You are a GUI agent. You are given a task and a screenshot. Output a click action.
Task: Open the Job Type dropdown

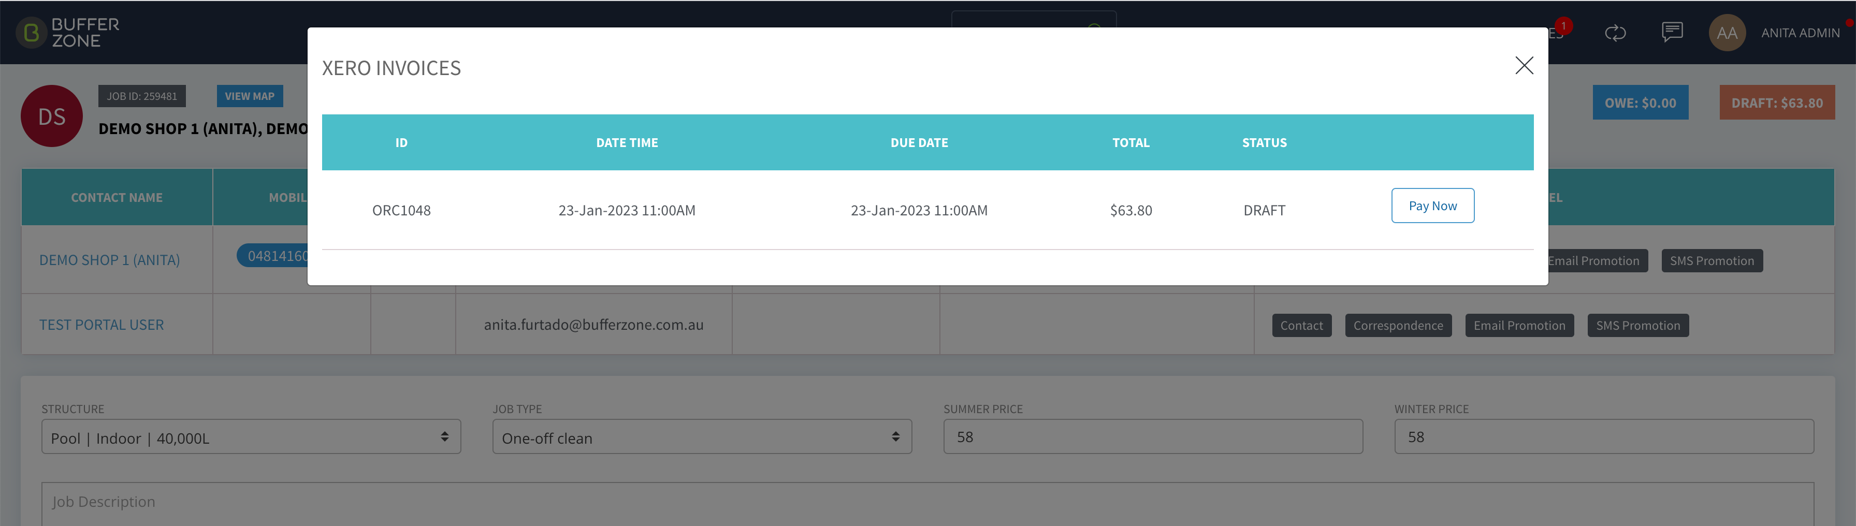click(x=702, y=436)
